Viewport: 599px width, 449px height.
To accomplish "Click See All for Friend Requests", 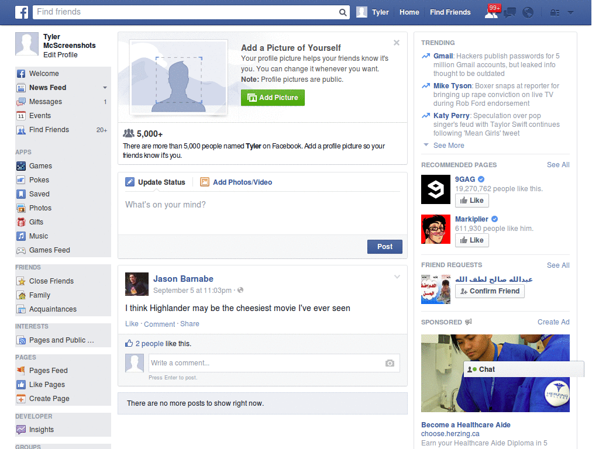I will point(558,265).
